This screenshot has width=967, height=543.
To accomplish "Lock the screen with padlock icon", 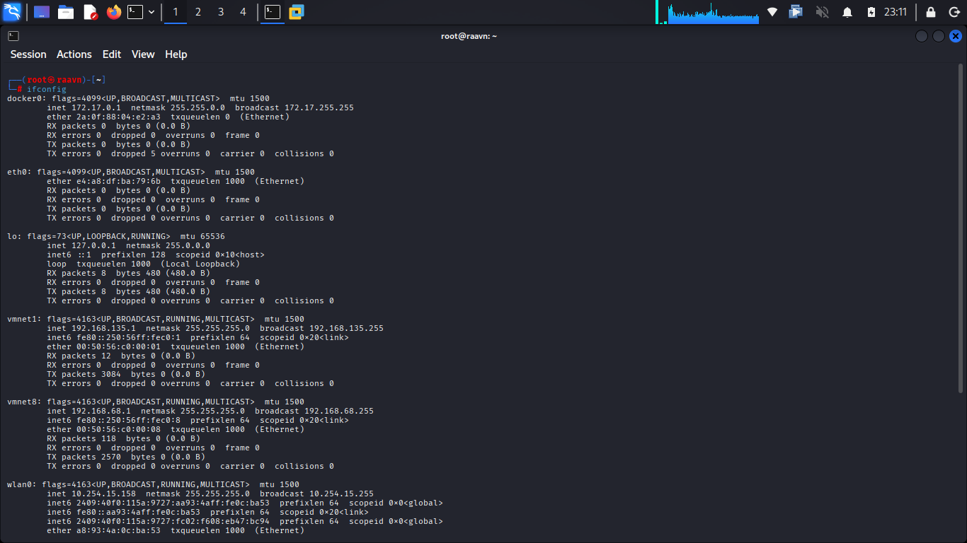I will pyautogui.click(x=931, y=12).
